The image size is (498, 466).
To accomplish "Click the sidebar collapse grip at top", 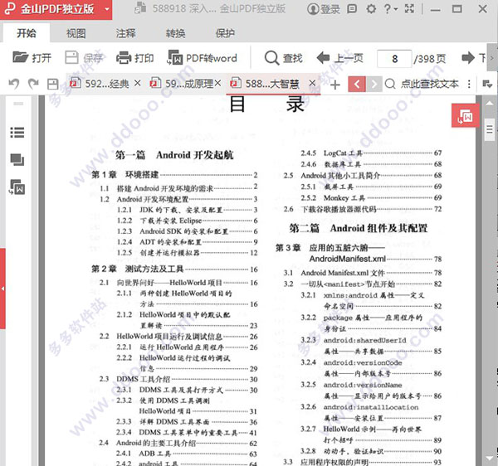I will (x=18, y=104).
